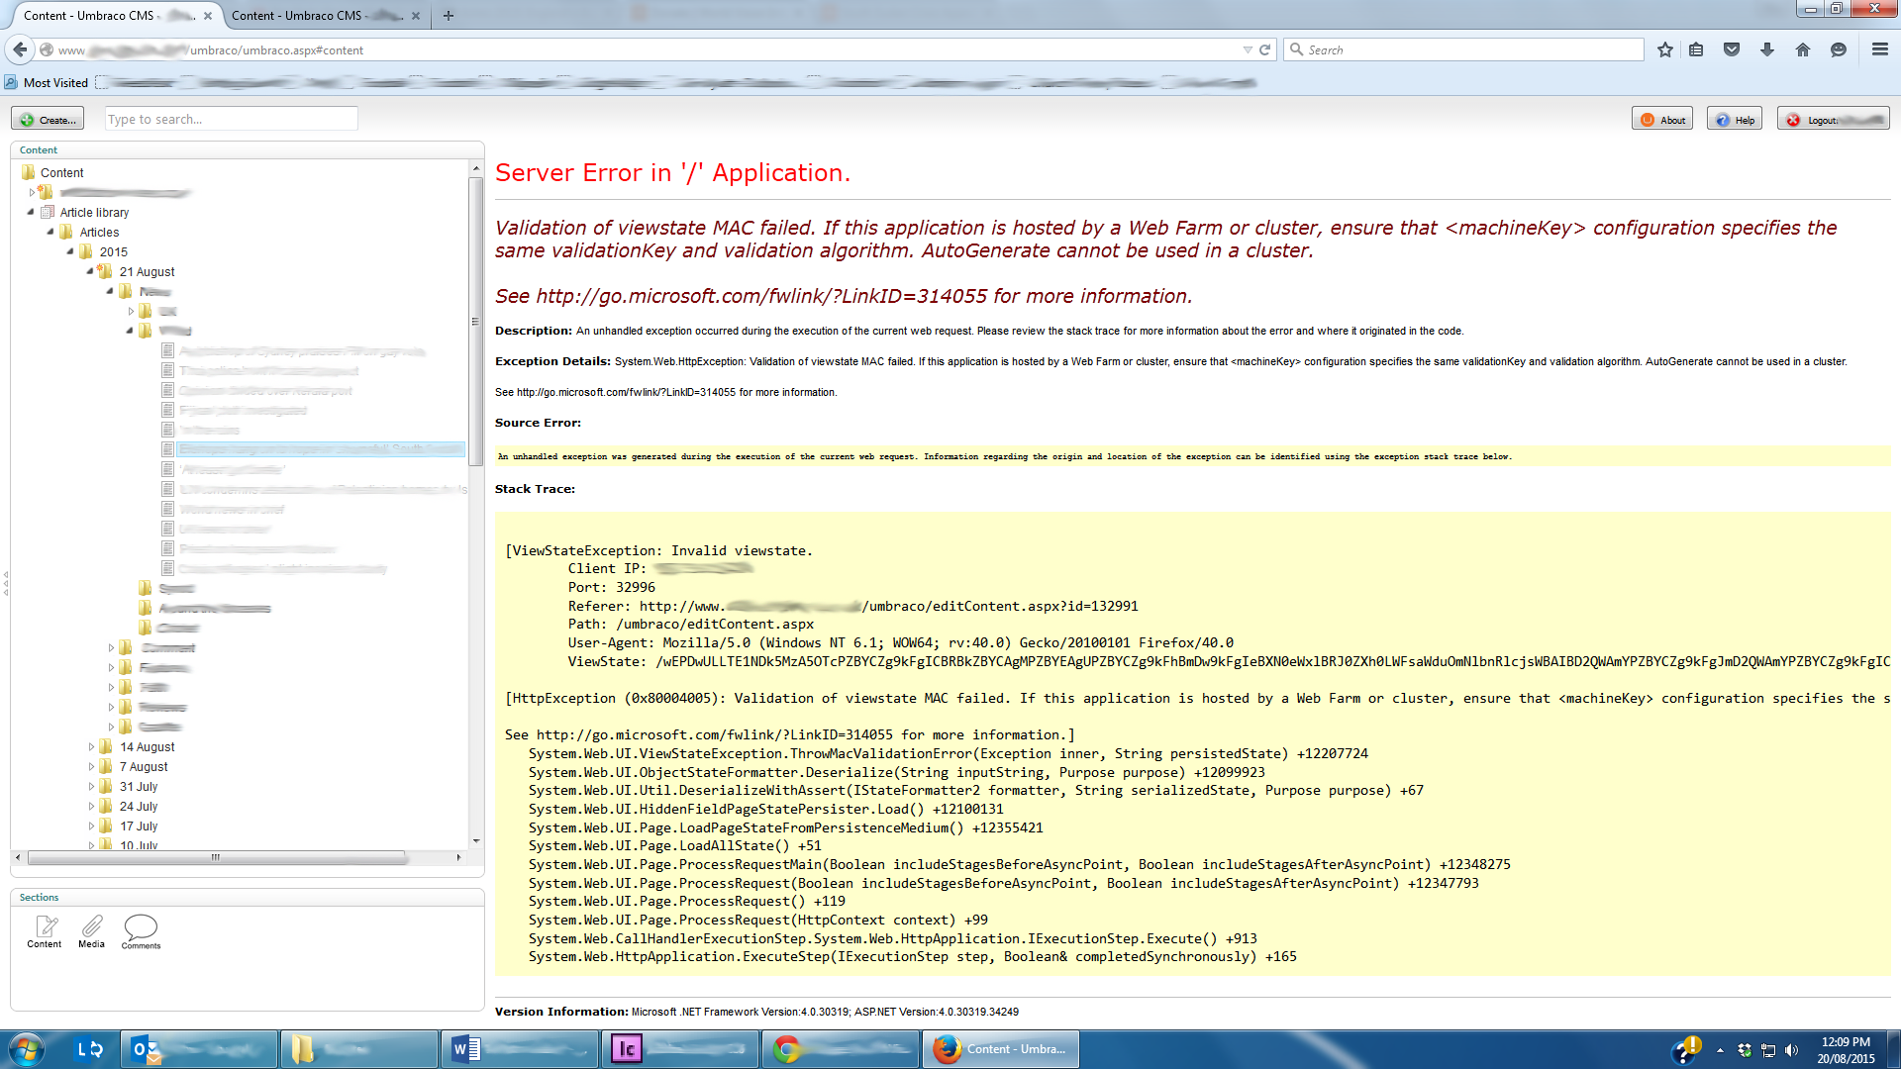
Task: Open a new browser tab
Action: pyautogui.click(x=449, y=16)
